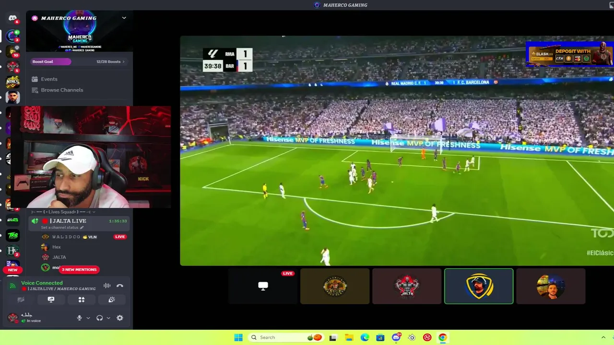Open the white gear app in taskbar
Image resolution: width=614 pixels, height=345 pixels.
coord(412,337)
